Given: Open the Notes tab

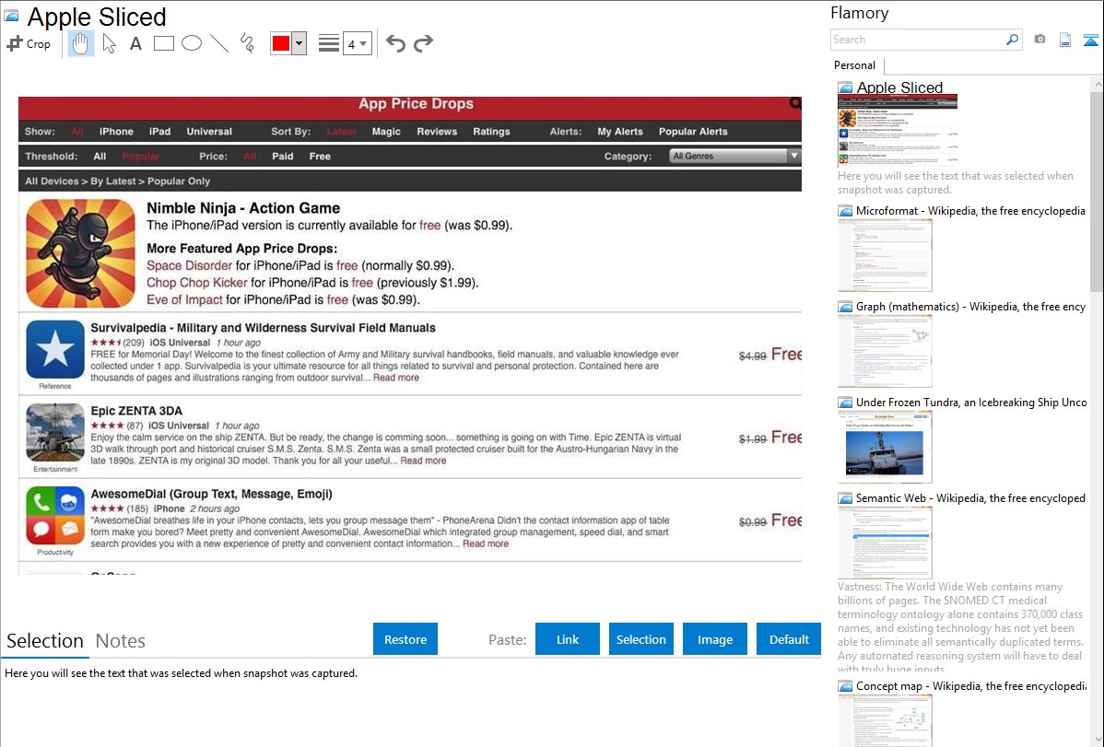Looking at the screenshot, I should [x=121, y=641].
